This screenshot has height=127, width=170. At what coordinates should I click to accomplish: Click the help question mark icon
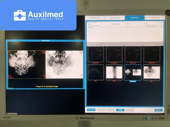[146, 18]
